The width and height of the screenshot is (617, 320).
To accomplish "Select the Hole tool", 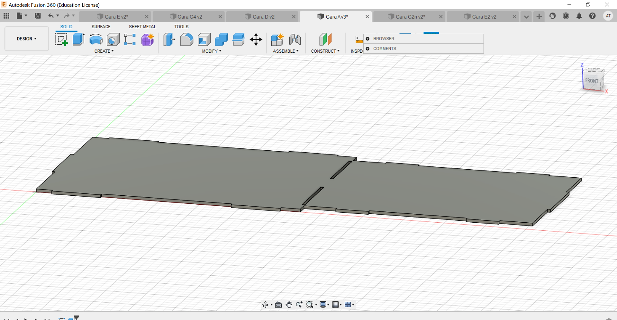I will click(x=113, y=40).
